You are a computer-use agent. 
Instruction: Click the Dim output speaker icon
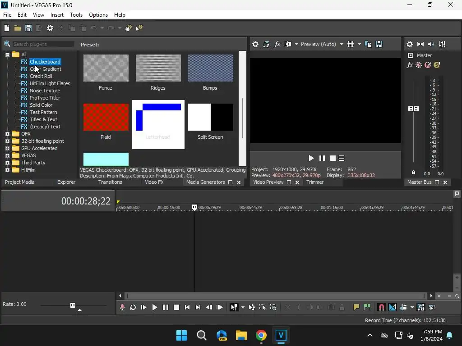pos(431,44)
